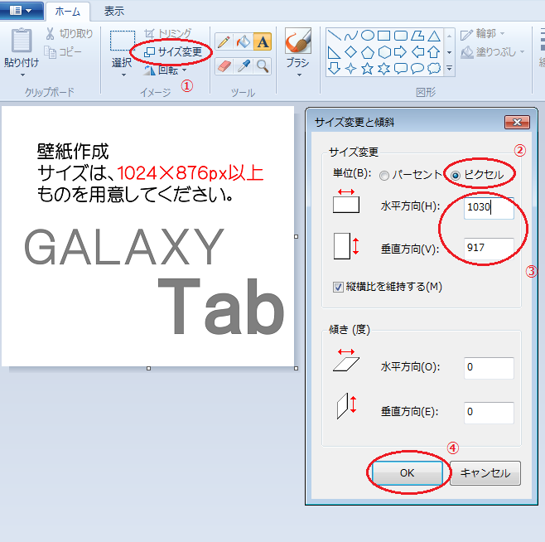Select the Pixel (ピクセル) radio button
545x542 pixels.
click(x=456, y=176)
